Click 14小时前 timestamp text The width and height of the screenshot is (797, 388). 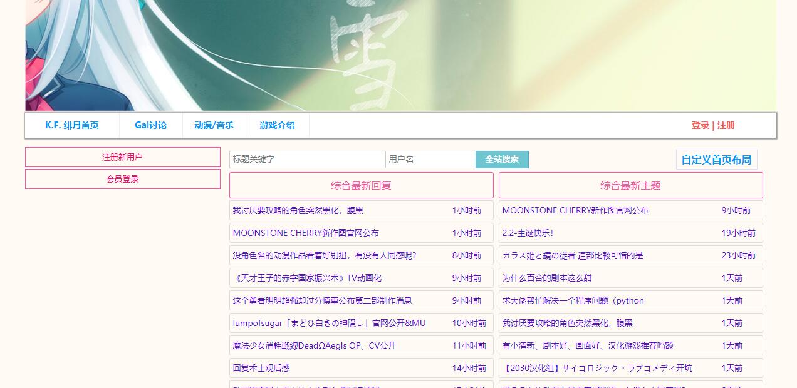(469, 368)
